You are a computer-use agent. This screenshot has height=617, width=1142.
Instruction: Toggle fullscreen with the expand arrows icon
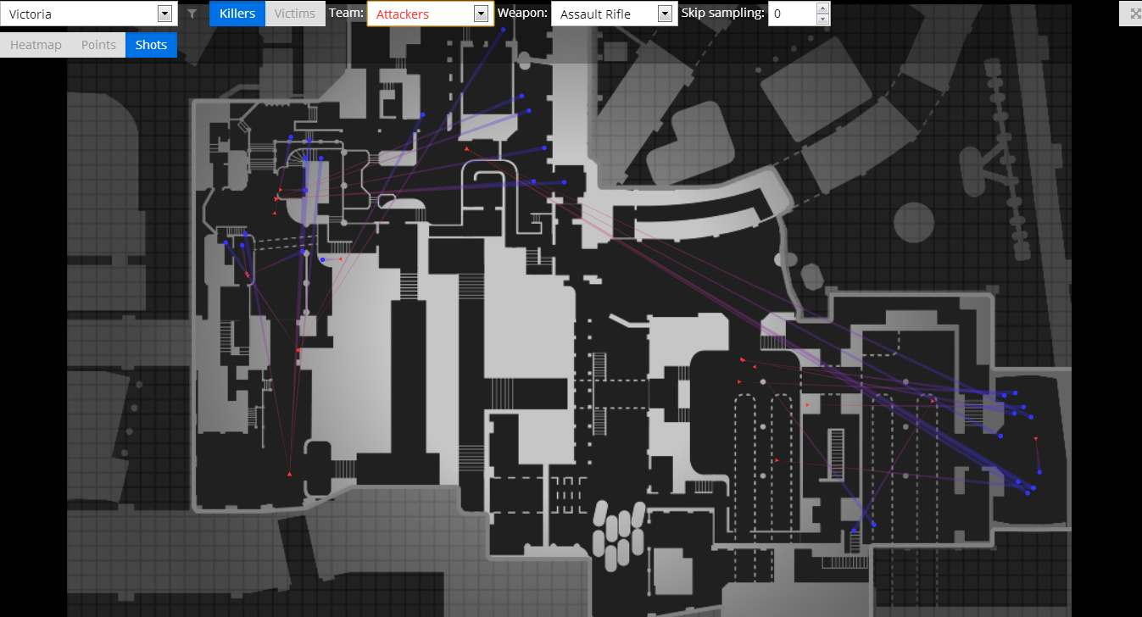pyautogui.click(x=1135, y=14)
